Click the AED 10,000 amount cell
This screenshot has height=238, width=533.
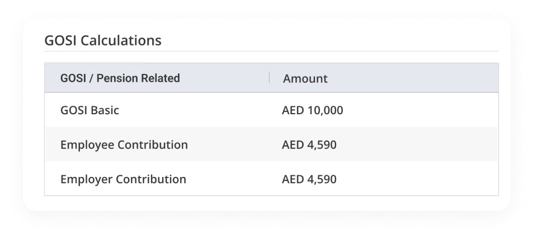pos(313,110)
